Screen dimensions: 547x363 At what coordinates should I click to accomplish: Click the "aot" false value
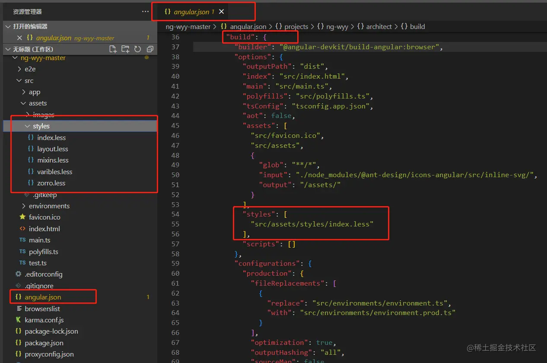281,116
